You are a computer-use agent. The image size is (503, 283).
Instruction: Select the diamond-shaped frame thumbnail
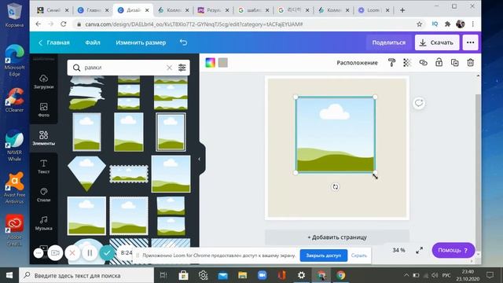click(86, 174)
